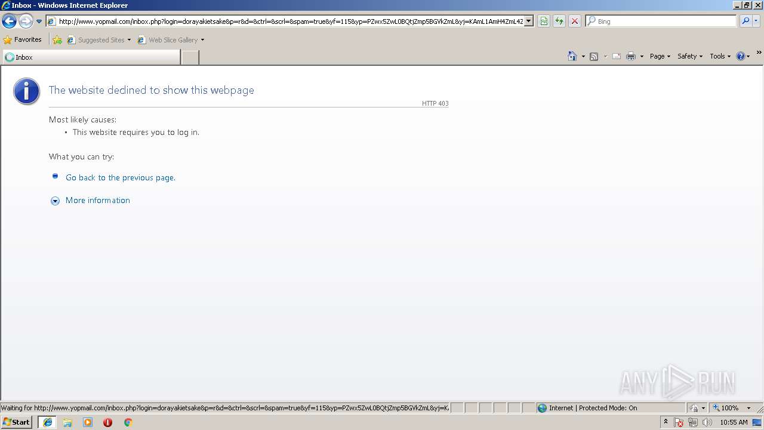Open the Chrome taskbar icon
The height and width of the screenshot is (430, 764).
(128, 422)
